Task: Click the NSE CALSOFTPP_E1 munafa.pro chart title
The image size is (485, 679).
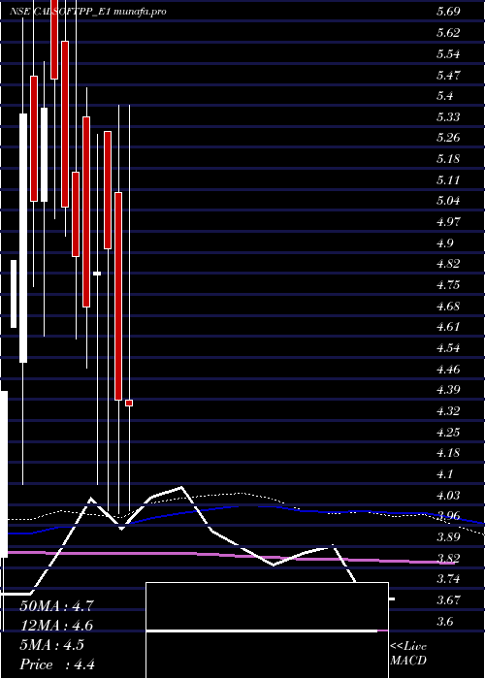Action: (88, 12)
